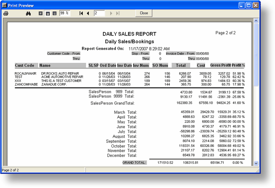Go to the first page arrow
Screen dimensions: 275x188
click(x=81, y=13)
